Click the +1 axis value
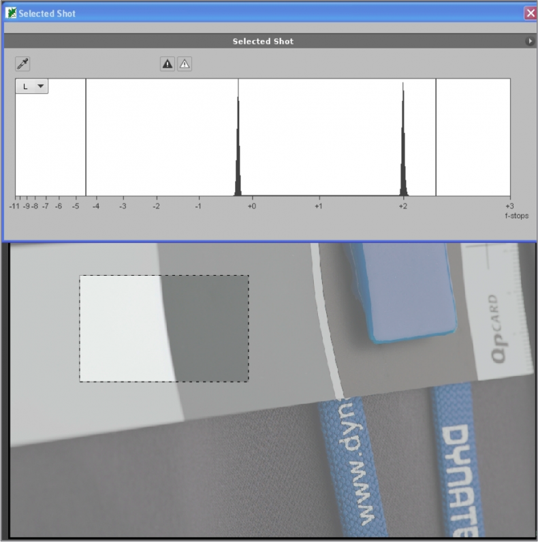The height and width of the screenshot is (542, 538). coord(319,206)
